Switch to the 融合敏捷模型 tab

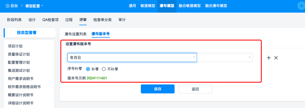tap(190, 6)
